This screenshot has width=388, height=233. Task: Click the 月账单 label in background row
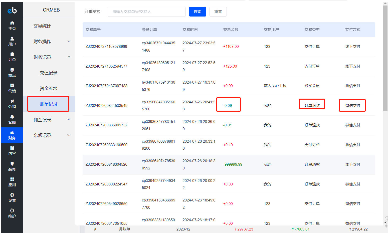pyautogui.click(x=124, y=229)
